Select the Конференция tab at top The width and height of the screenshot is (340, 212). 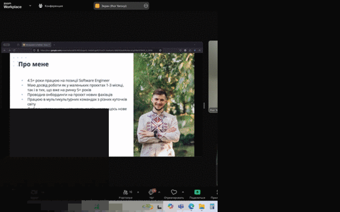click(51, 6)
